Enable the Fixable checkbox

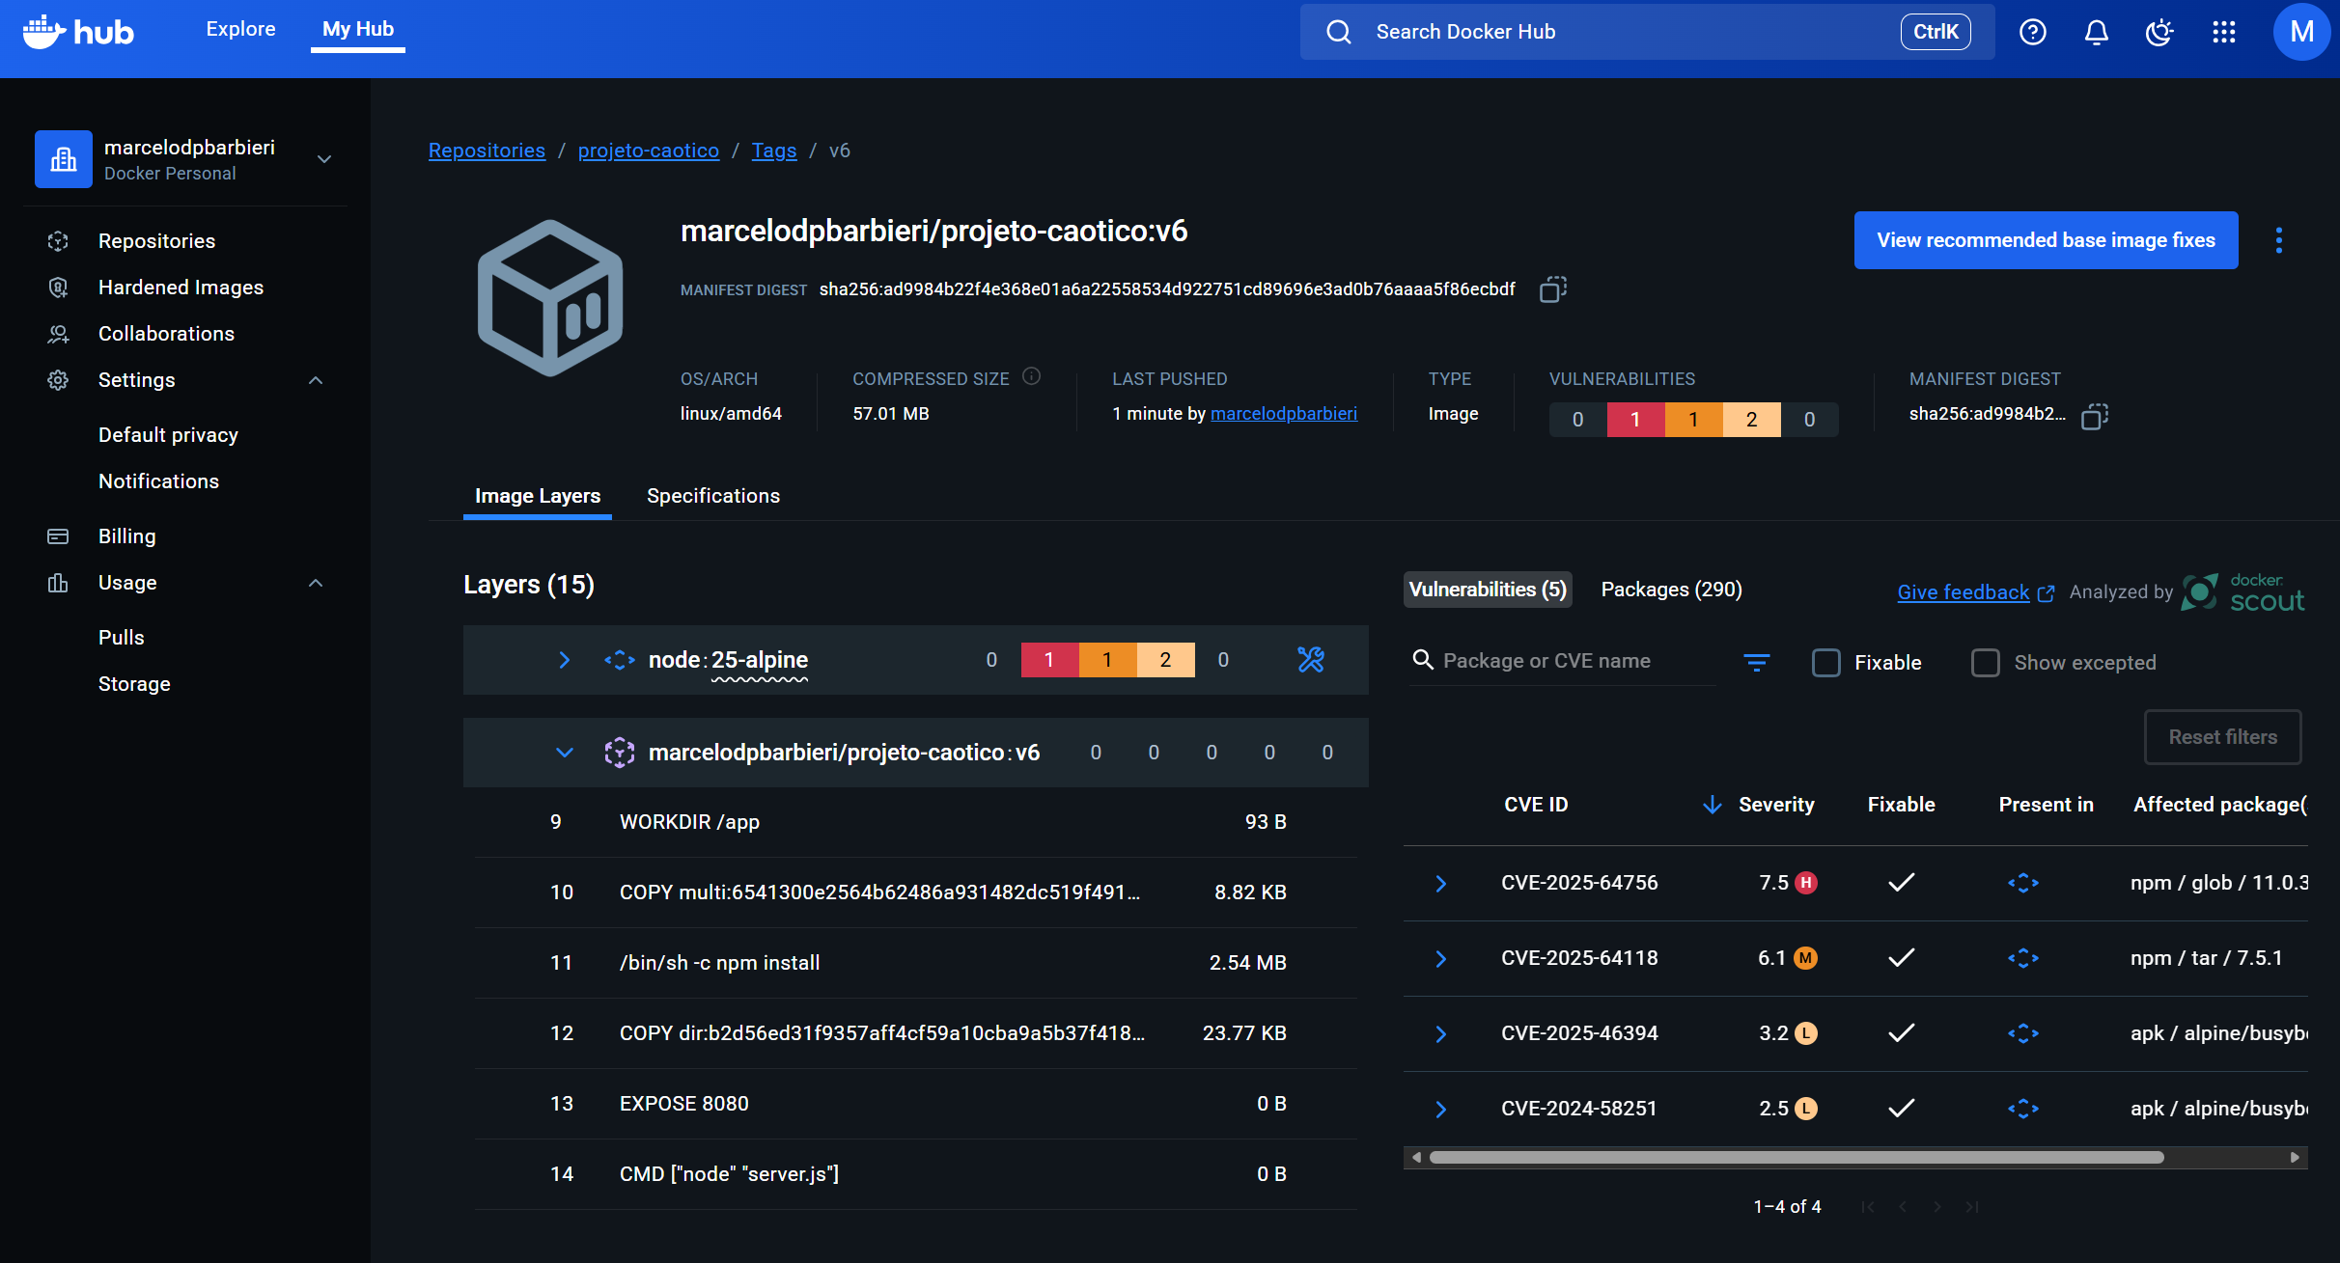click(1825, 663)
